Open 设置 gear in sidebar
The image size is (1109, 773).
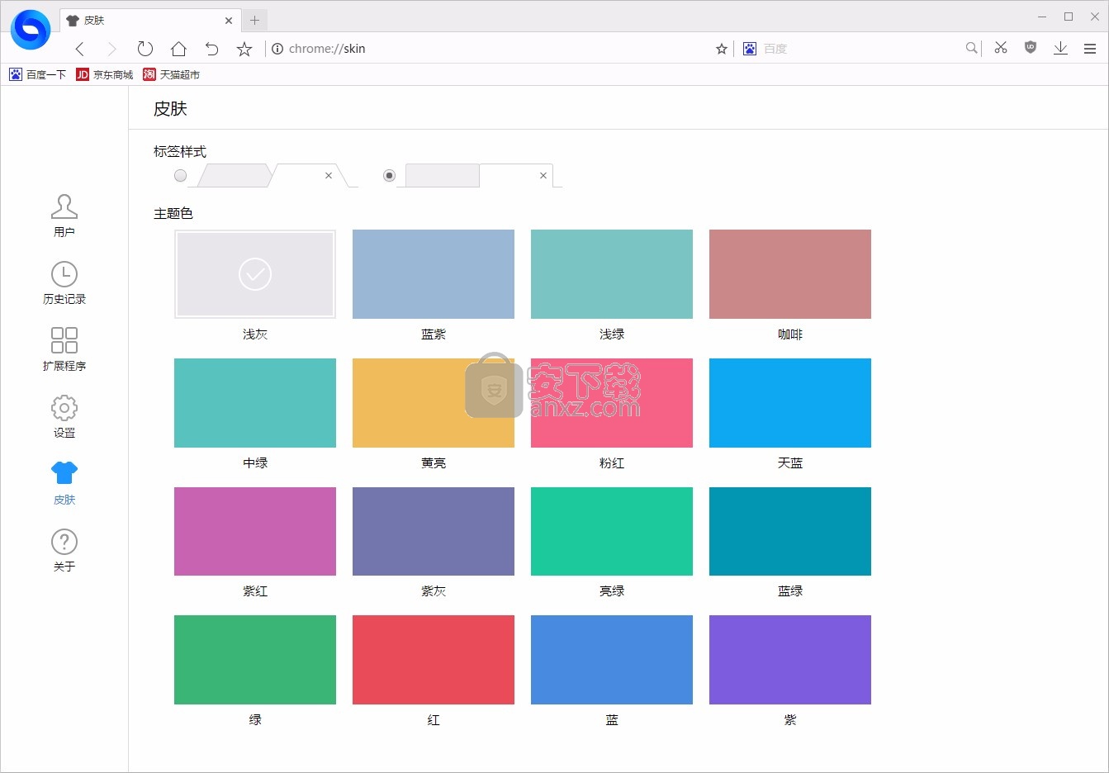point(64,416)
